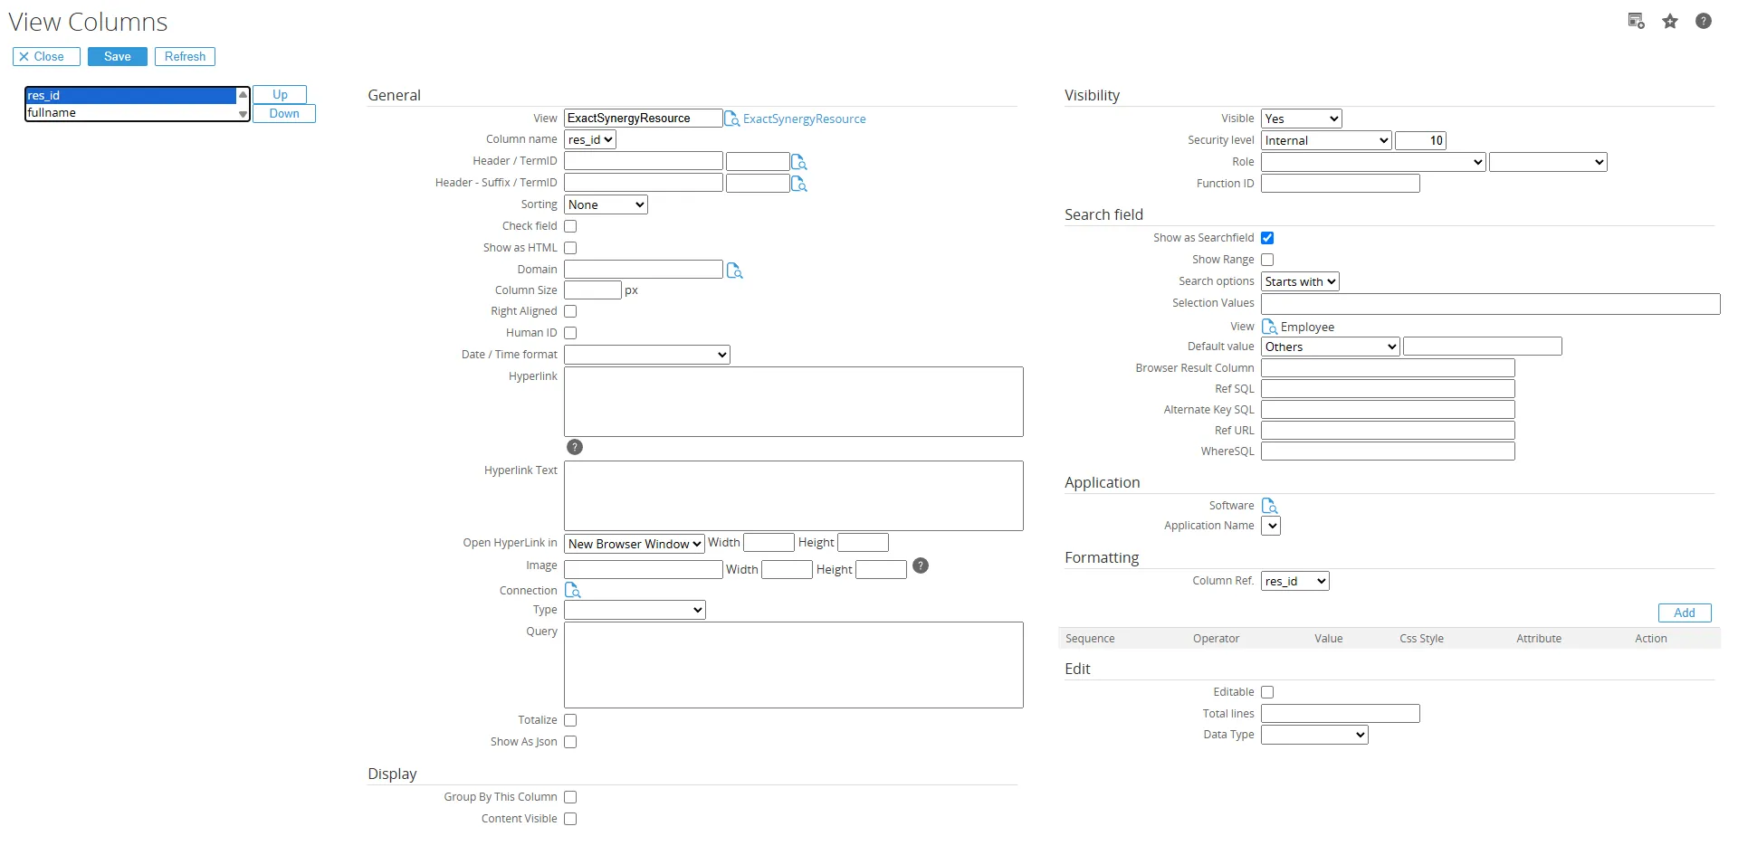This screenshot has height=855, width=1738.
Task: Open the ExactSynergyResource link
Action: (x=804, y=119)
